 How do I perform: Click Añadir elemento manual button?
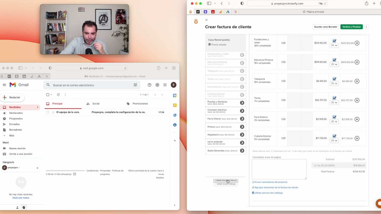coord(226,180)
